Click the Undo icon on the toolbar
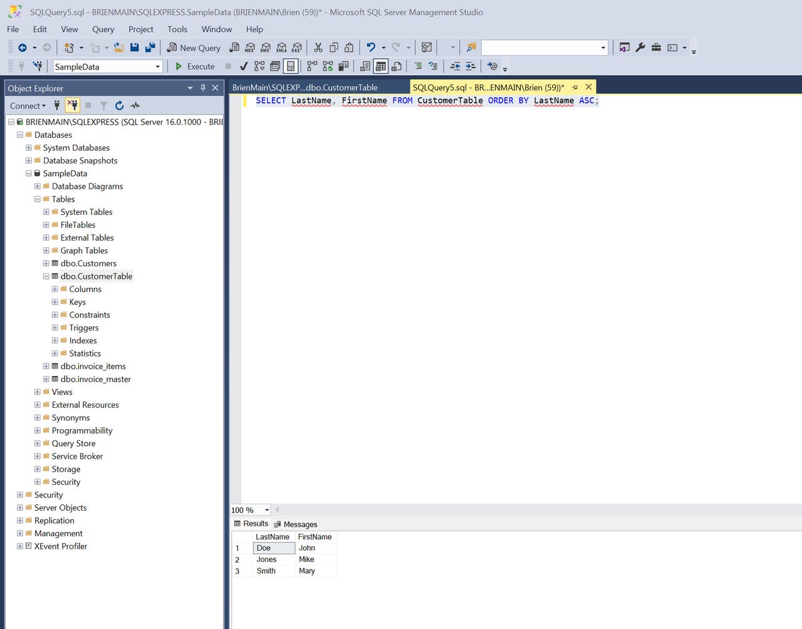Screen dimensions: 802x629 pos(372,47)
